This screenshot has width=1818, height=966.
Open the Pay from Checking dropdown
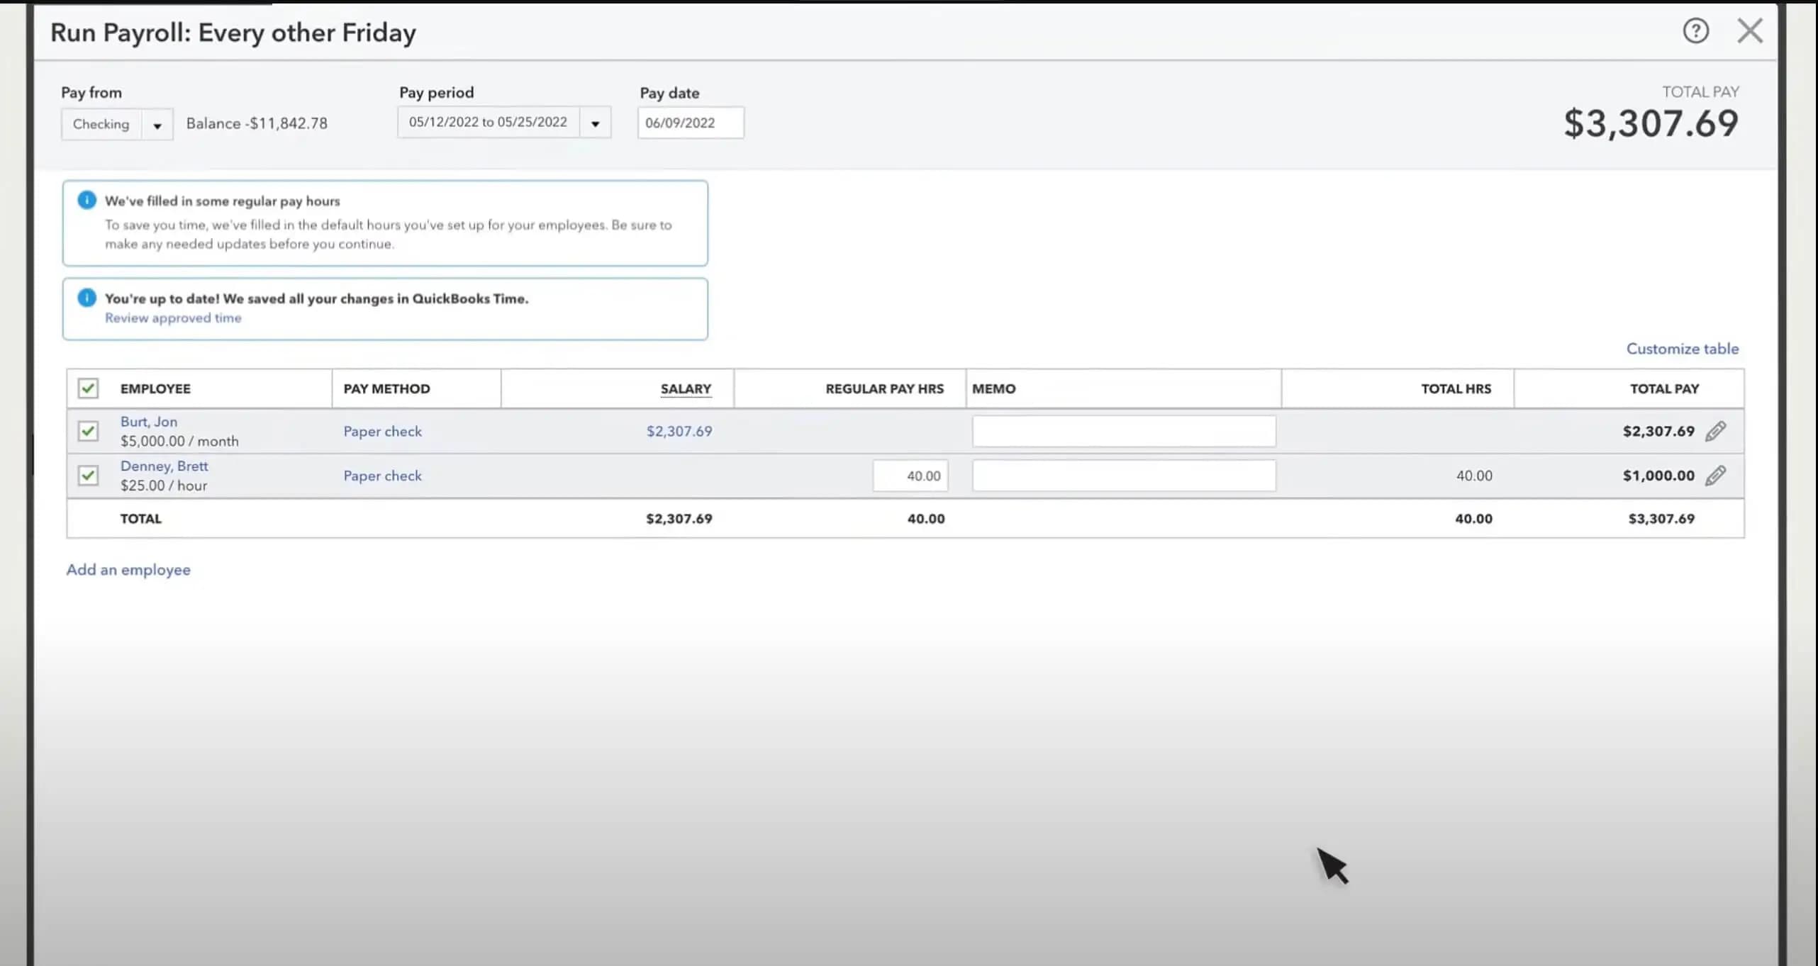[117, 124]
